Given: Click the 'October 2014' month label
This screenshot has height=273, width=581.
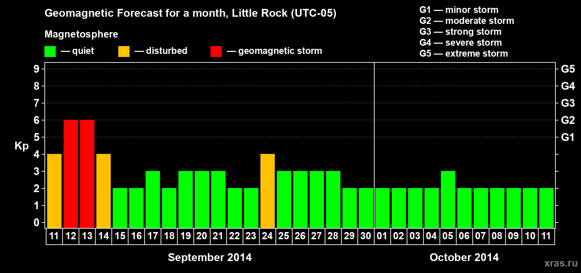Looking at the screenshot, I should 464,257.
